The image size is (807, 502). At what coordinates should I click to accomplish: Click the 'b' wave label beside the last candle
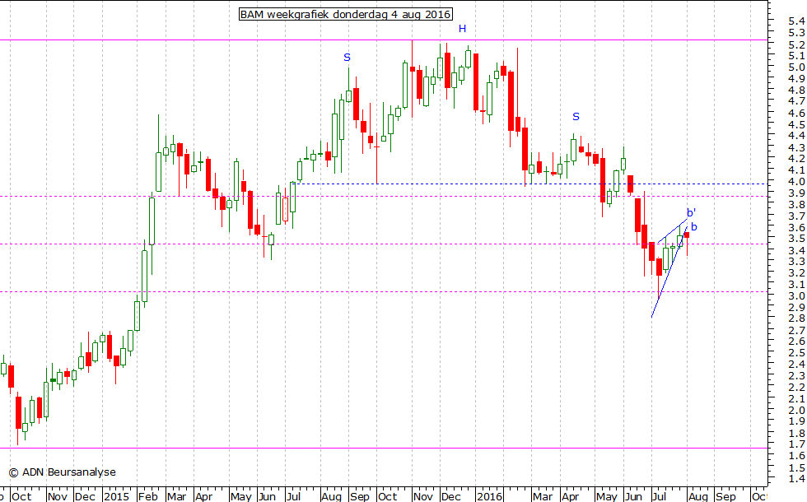coord(693,227)
